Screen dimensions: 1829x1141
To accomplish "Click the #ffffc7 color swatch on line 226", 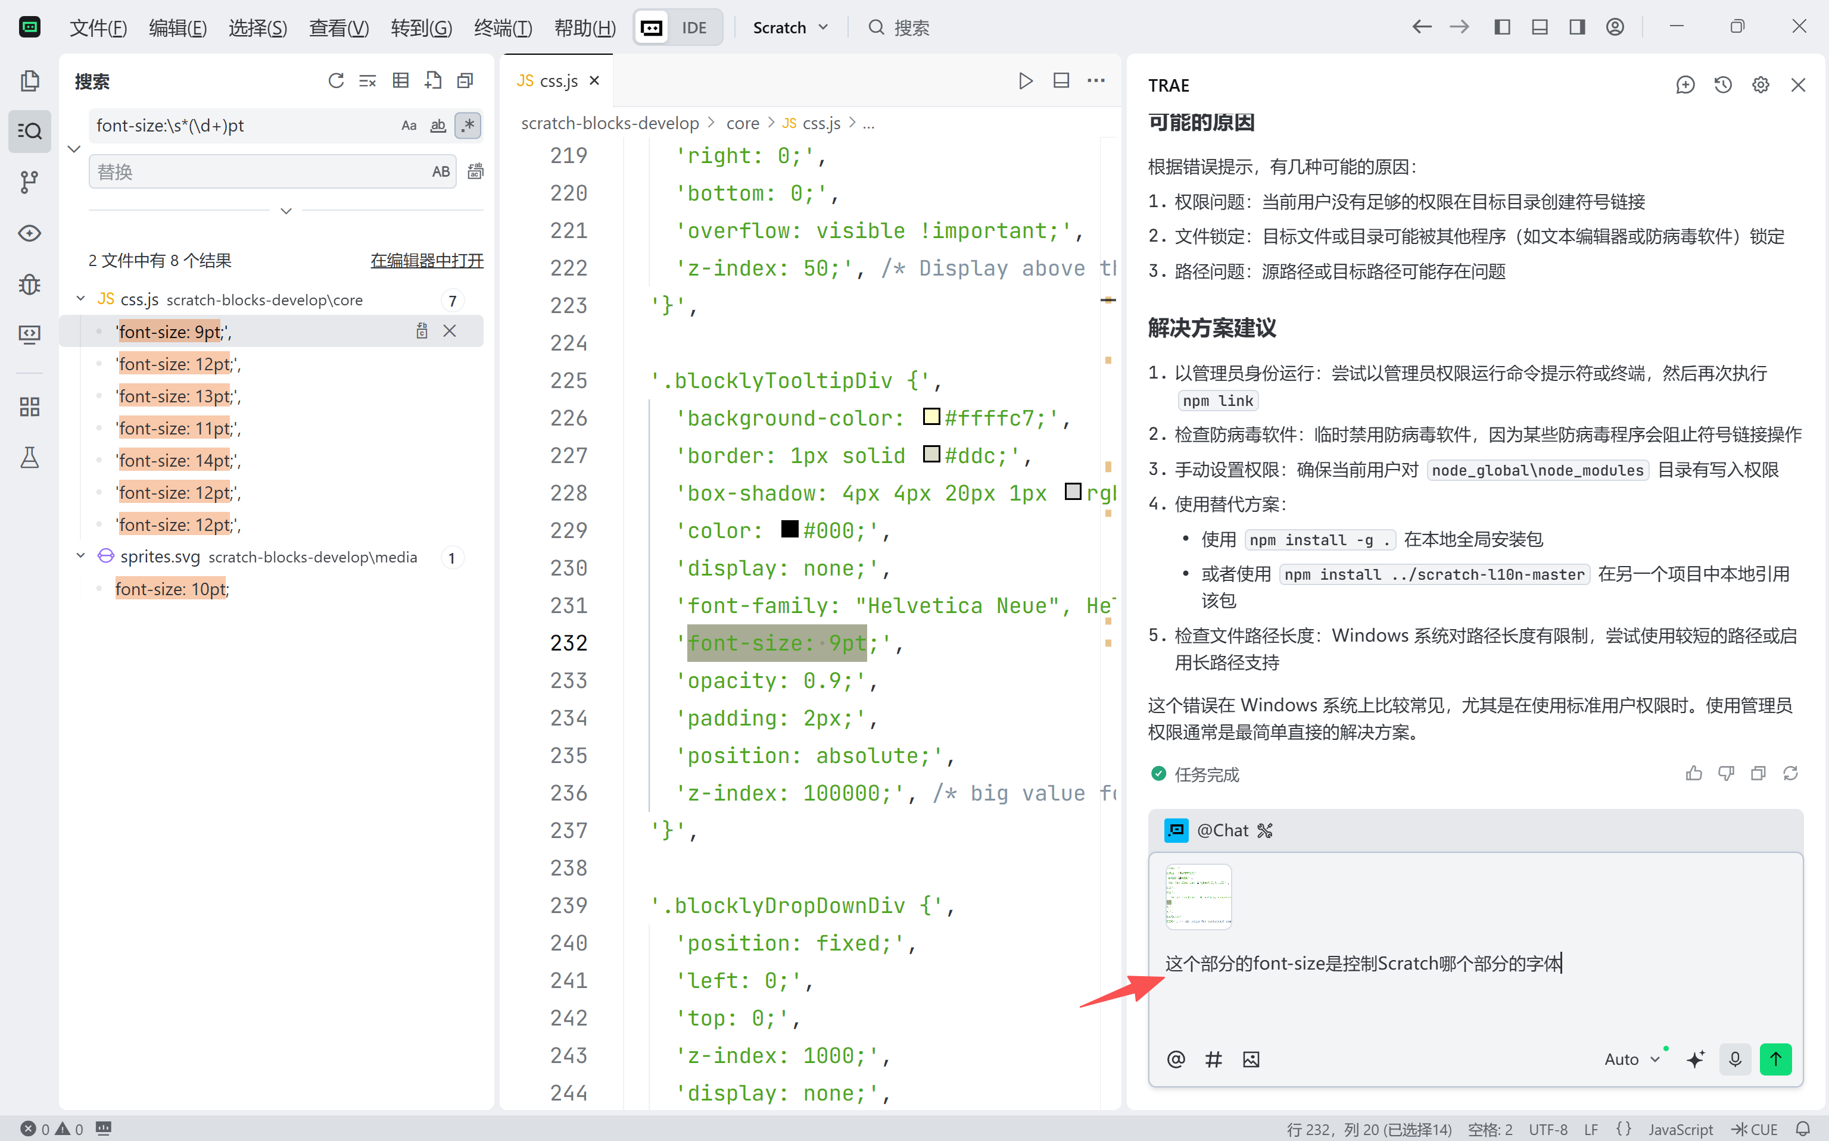I will [x=931, y=417].
